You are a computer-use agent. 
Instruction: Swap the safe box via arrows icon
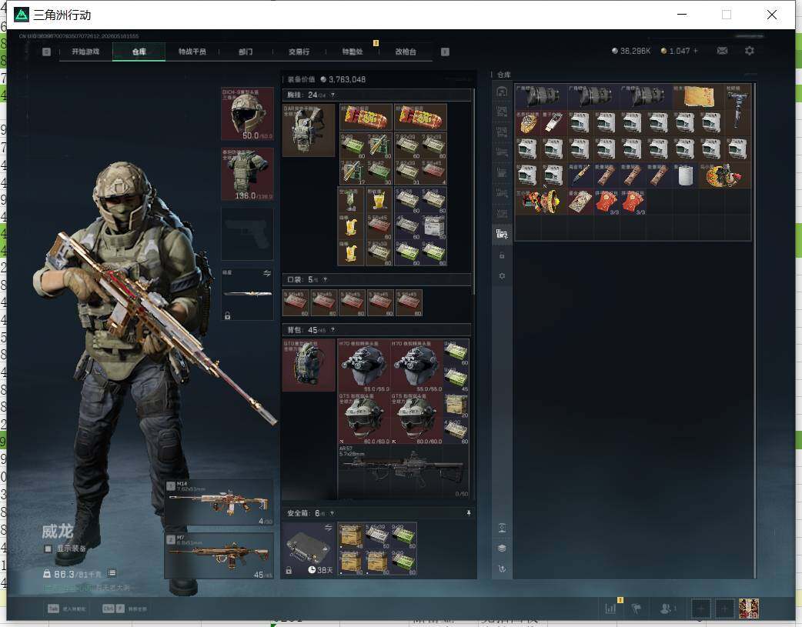tap(329, 527)
